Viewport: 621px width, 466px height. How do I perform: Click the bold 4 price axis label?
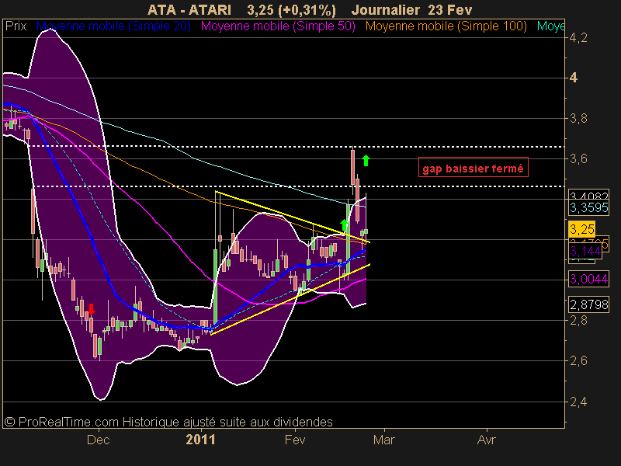(573, 78)
